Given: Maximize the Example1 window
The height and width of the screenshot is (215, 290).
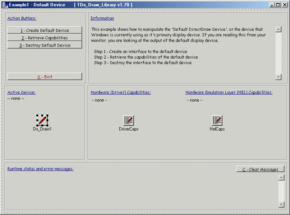Looking at the screenshot, I should coord(278,5).
